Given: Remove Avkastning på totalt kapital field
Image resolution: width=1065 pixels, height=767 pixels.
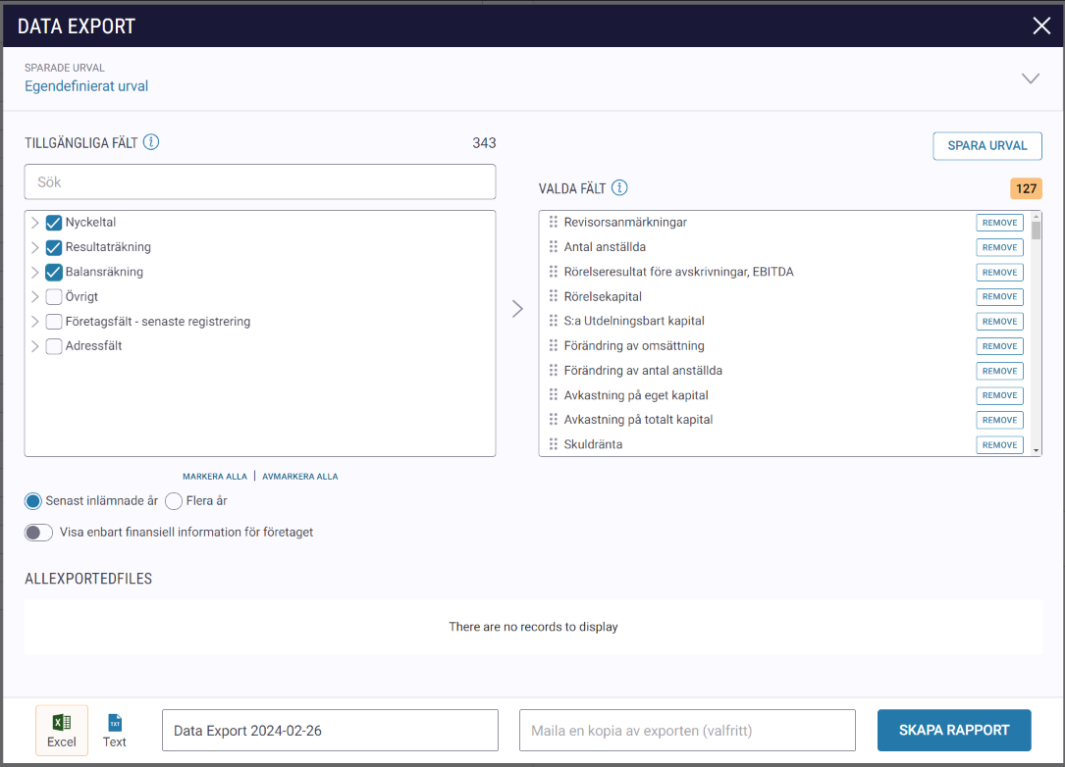Looking at the screenshot, I should click(x=1000, y=420).
